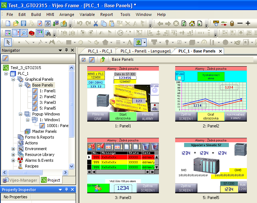Expand the Environment tree node
This screenshot has width=257, height=203.
tap(13, 149)
